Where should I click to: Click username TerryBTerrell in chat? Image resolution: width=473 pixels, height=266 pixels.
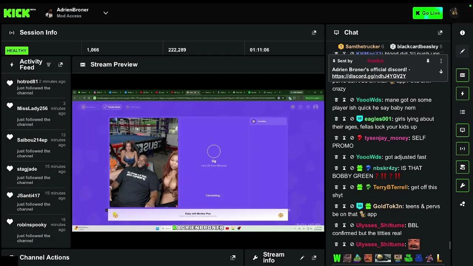[390, 187]
